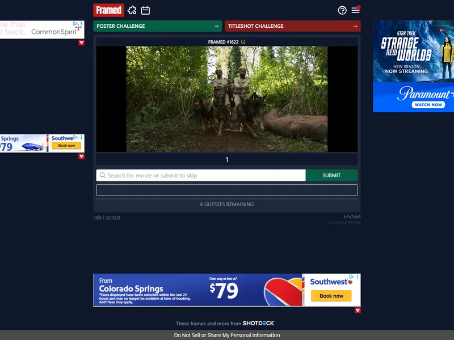Open the help link
The image size is (454, 340).
point(97,217)
